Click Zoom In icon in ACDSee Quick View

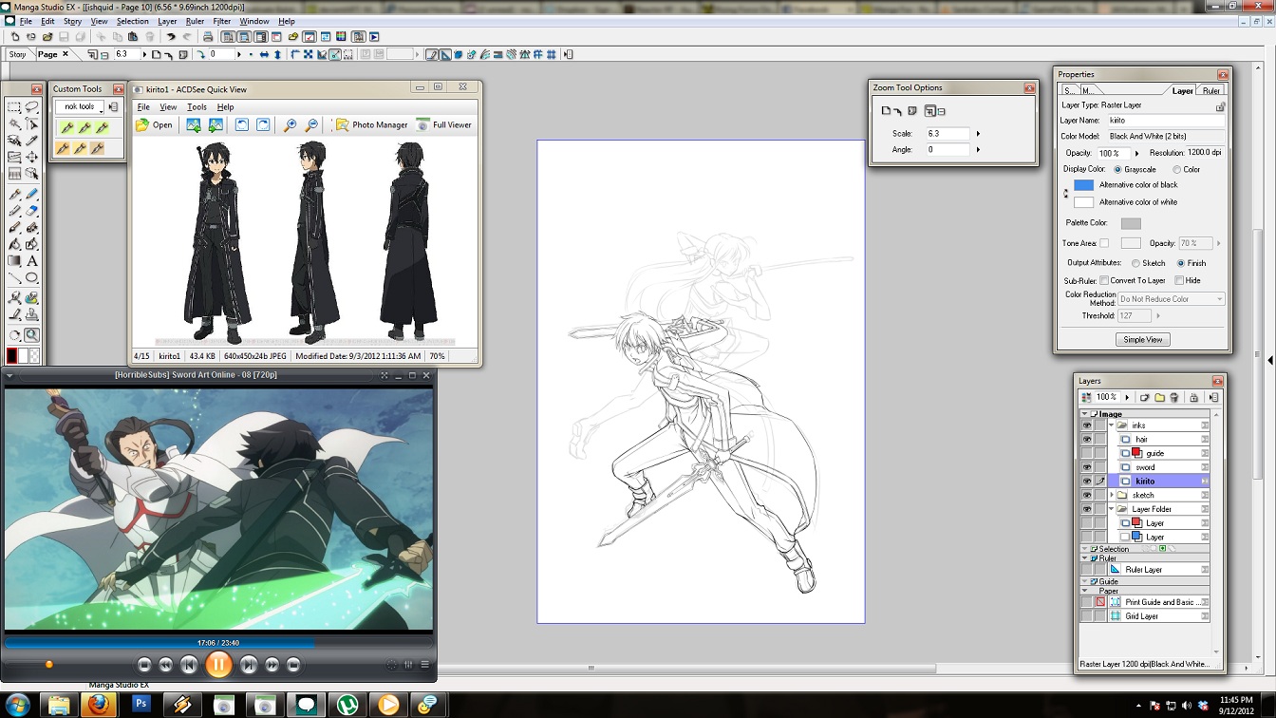tap(291, 124)
